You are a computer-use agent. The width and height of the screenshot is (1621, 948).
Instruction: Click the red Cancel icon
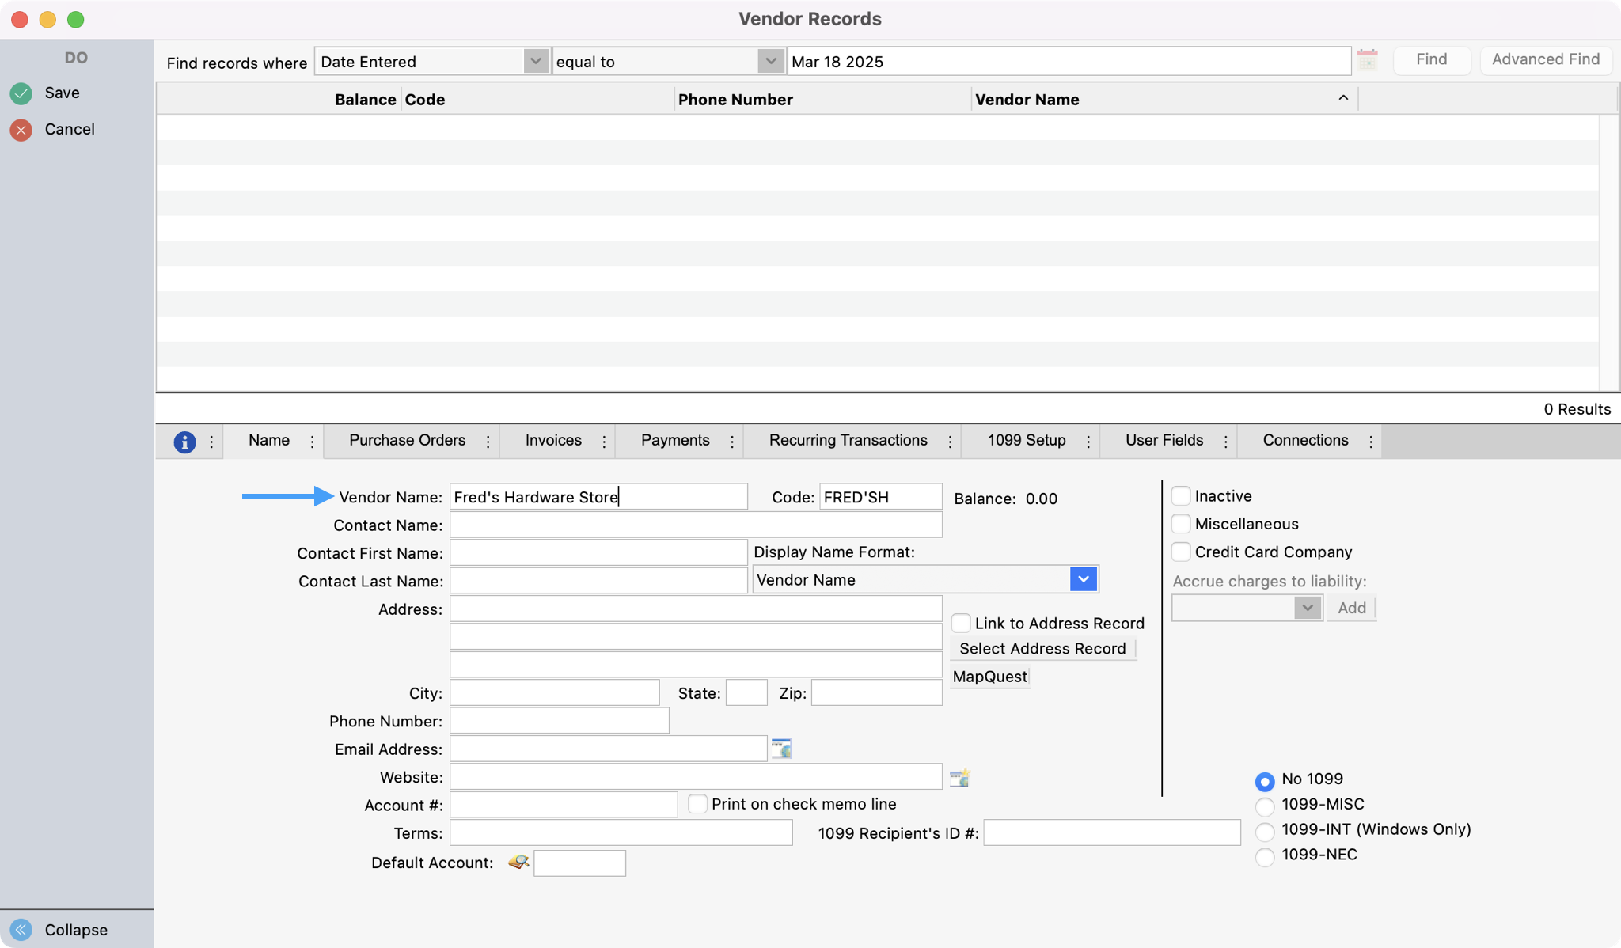click(x=21, y=130)
